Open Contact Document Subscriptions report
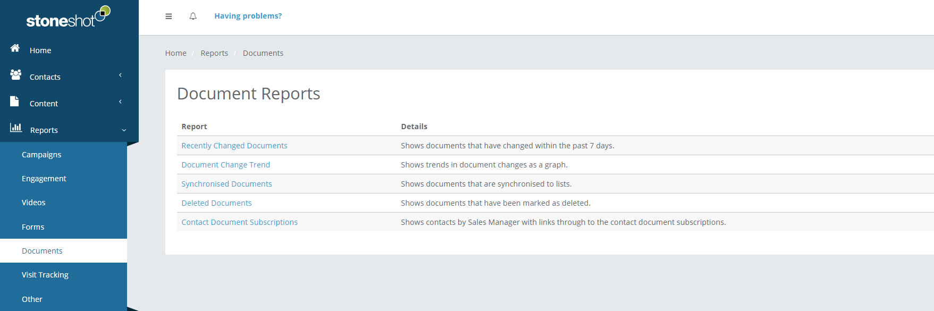Screen dimensions: 934x311 click(240, 222)
